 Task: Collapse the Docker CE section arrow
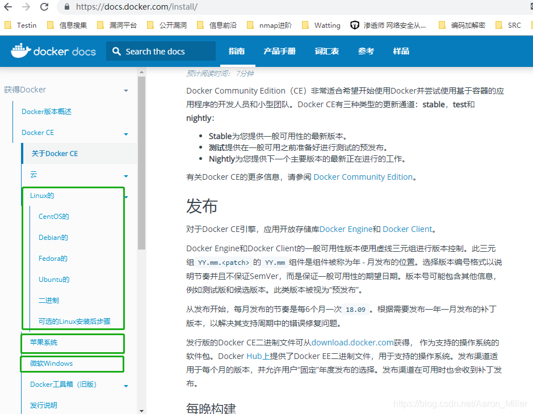click(126, 134)
